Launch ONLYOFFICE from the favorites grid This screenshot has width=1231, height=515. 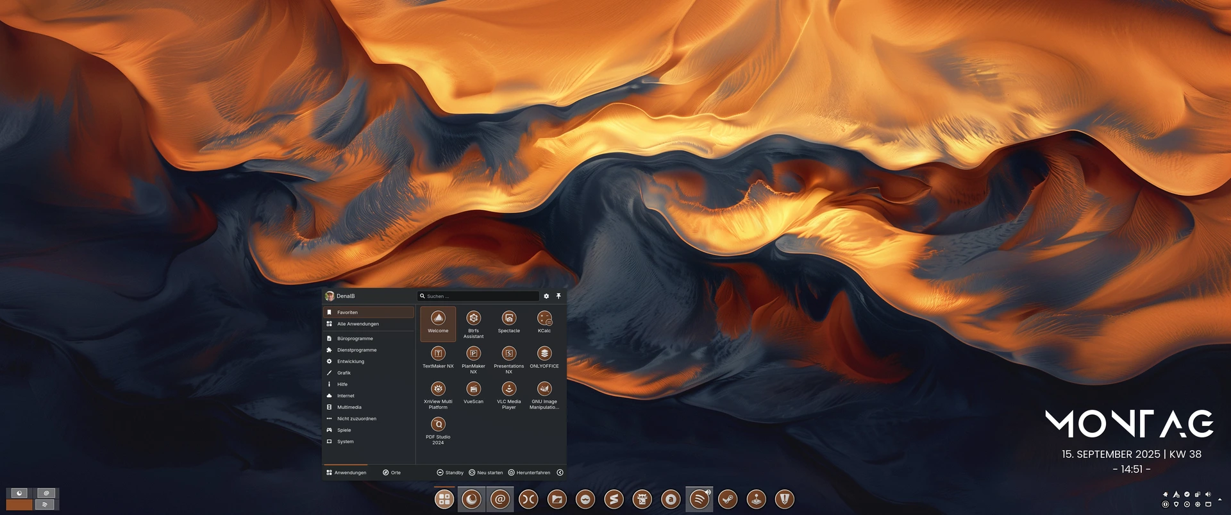(x=544, y=355)
